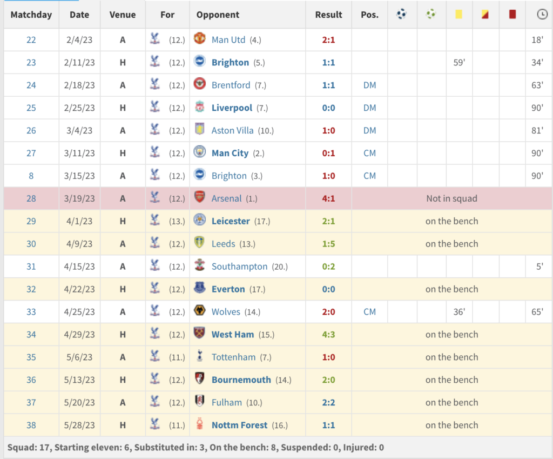The image size is (553, 459).
Task: Click 'on the bench' in Leicester row
Action: (452, 221)
